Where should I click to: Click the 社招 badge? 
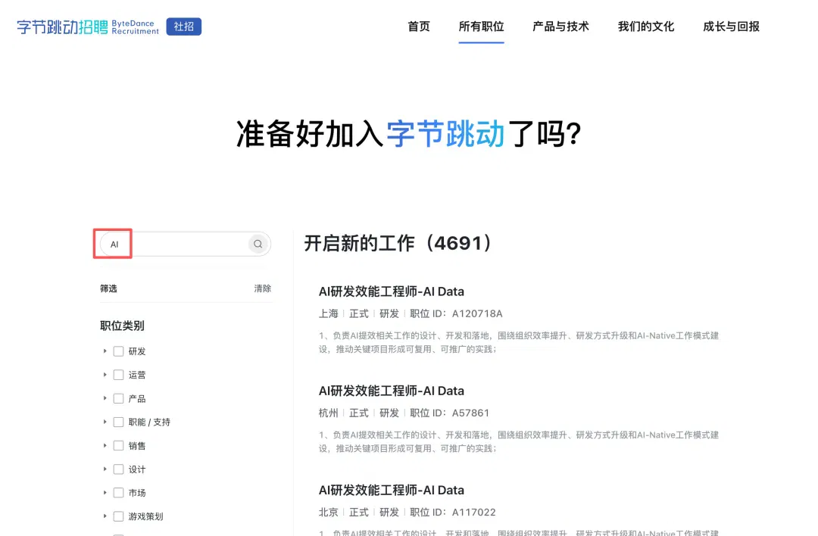(183, 26)
